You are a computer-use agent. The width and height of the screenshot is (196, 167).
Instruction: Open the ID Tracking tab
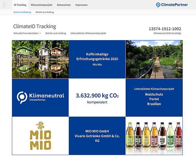20,5
